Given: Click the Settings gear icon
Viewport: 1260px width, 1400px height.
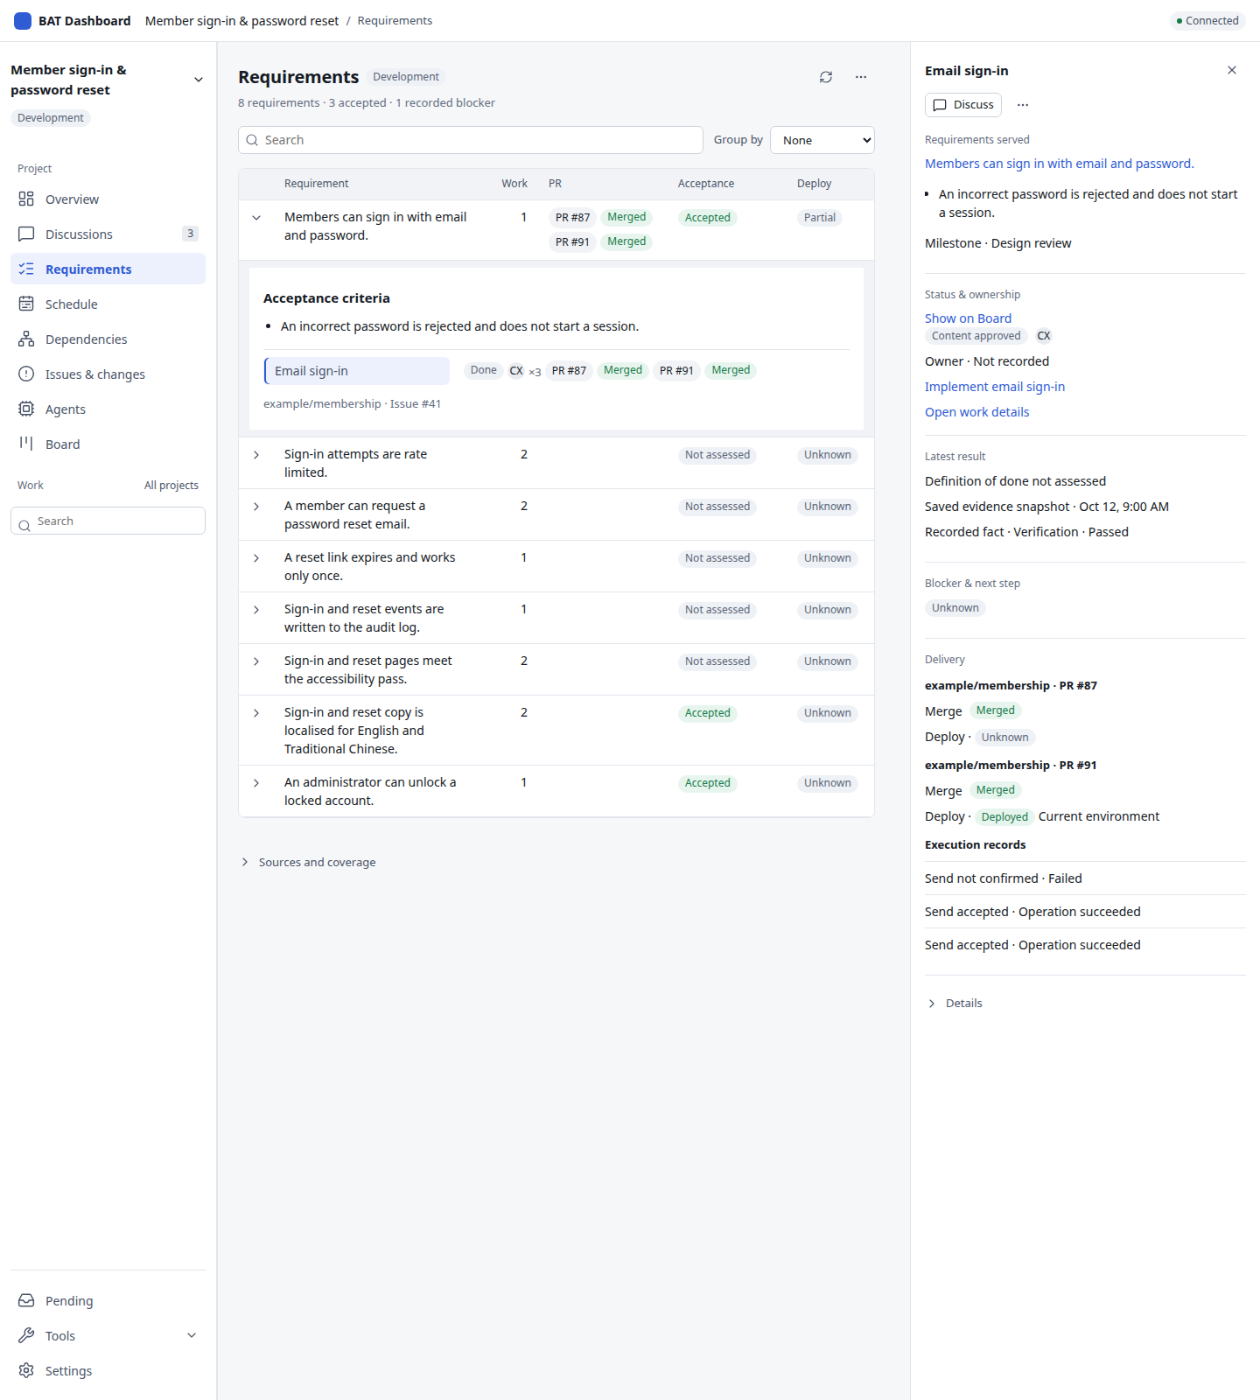Looking at the screenshot, I should point(26,1371).
